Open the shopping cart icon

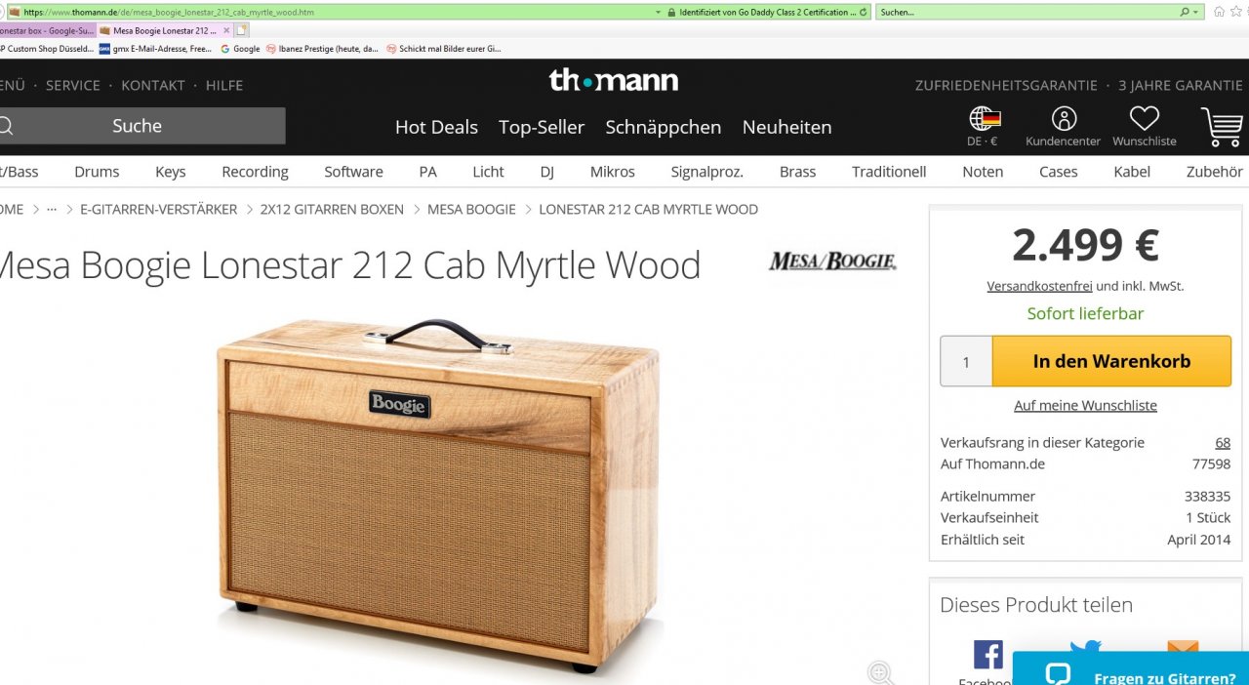(x=1222, y=126)
